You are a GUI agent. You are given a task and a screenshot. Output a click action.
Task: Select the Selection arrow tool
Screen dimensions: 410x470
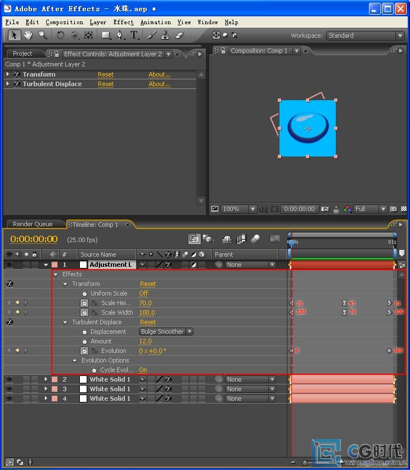click(13, 35)
